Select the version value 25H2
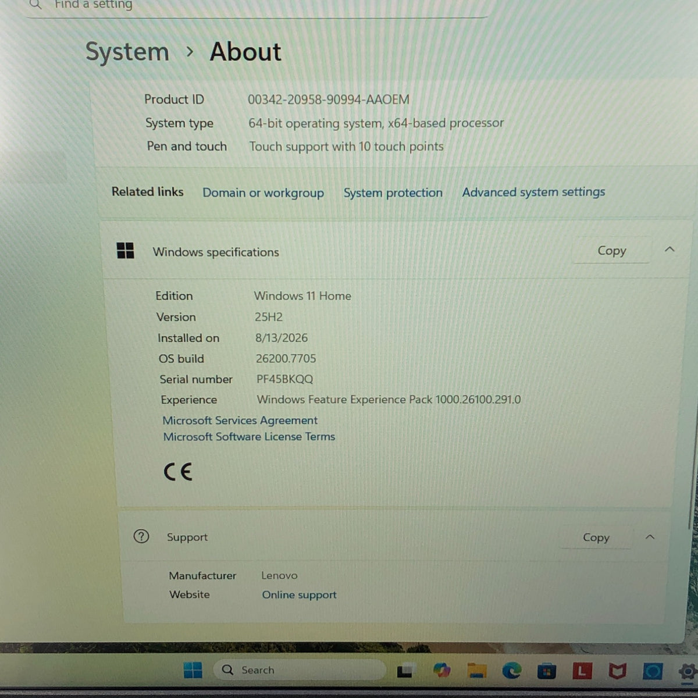 tap(269, 317)
